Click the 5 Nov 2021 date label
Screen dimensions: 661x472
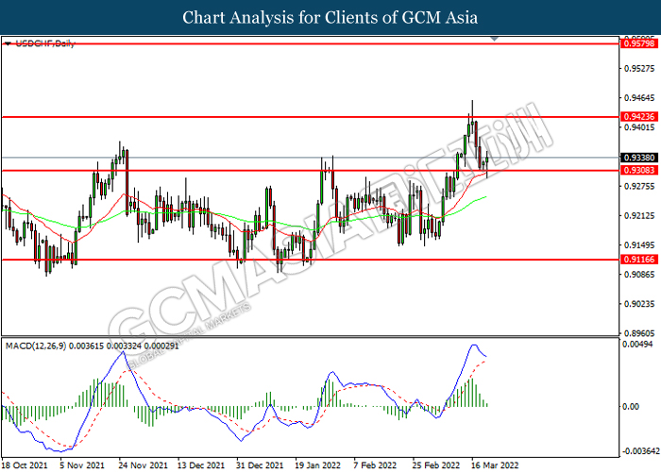click(82, 465)
